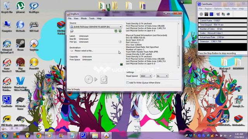Open the ImgBurn Tools menu
Screen dimensions: 248x139
(91, 19)
